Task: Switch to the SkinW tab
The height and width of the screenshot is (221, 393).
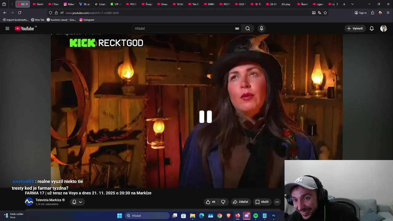Action: pyautogui.click(x=38, y=4)
